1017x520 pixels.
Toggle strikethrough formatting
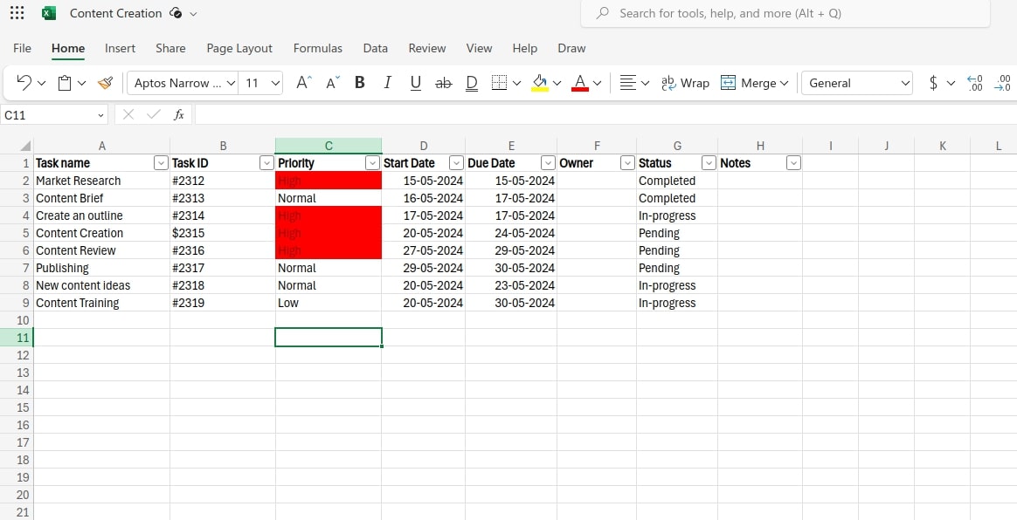click(x=444, y=83)
